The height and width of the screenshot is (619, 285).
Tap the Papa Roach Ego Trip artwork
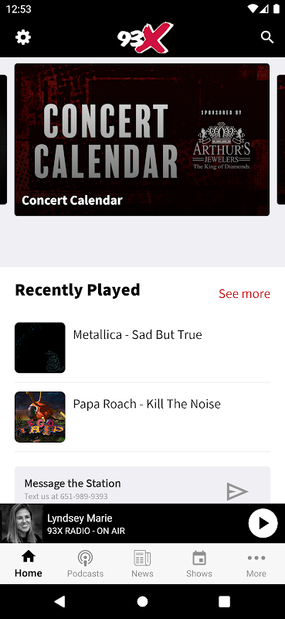(x=40, y=417)
